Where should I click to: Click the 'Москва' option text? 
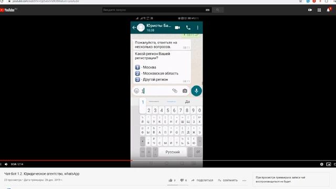point(149,67)
